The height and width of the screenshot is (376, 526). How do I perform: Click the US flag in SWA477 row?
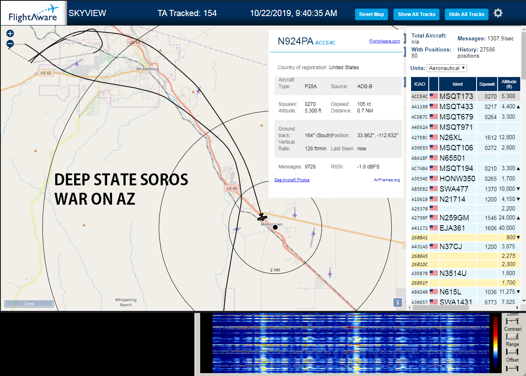pyautogui.click(x=434, y=189)
